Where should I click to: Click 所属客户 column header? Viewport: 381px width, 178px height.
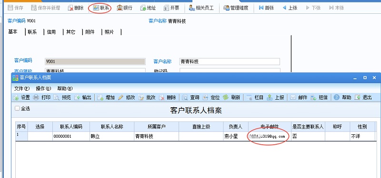157,127
